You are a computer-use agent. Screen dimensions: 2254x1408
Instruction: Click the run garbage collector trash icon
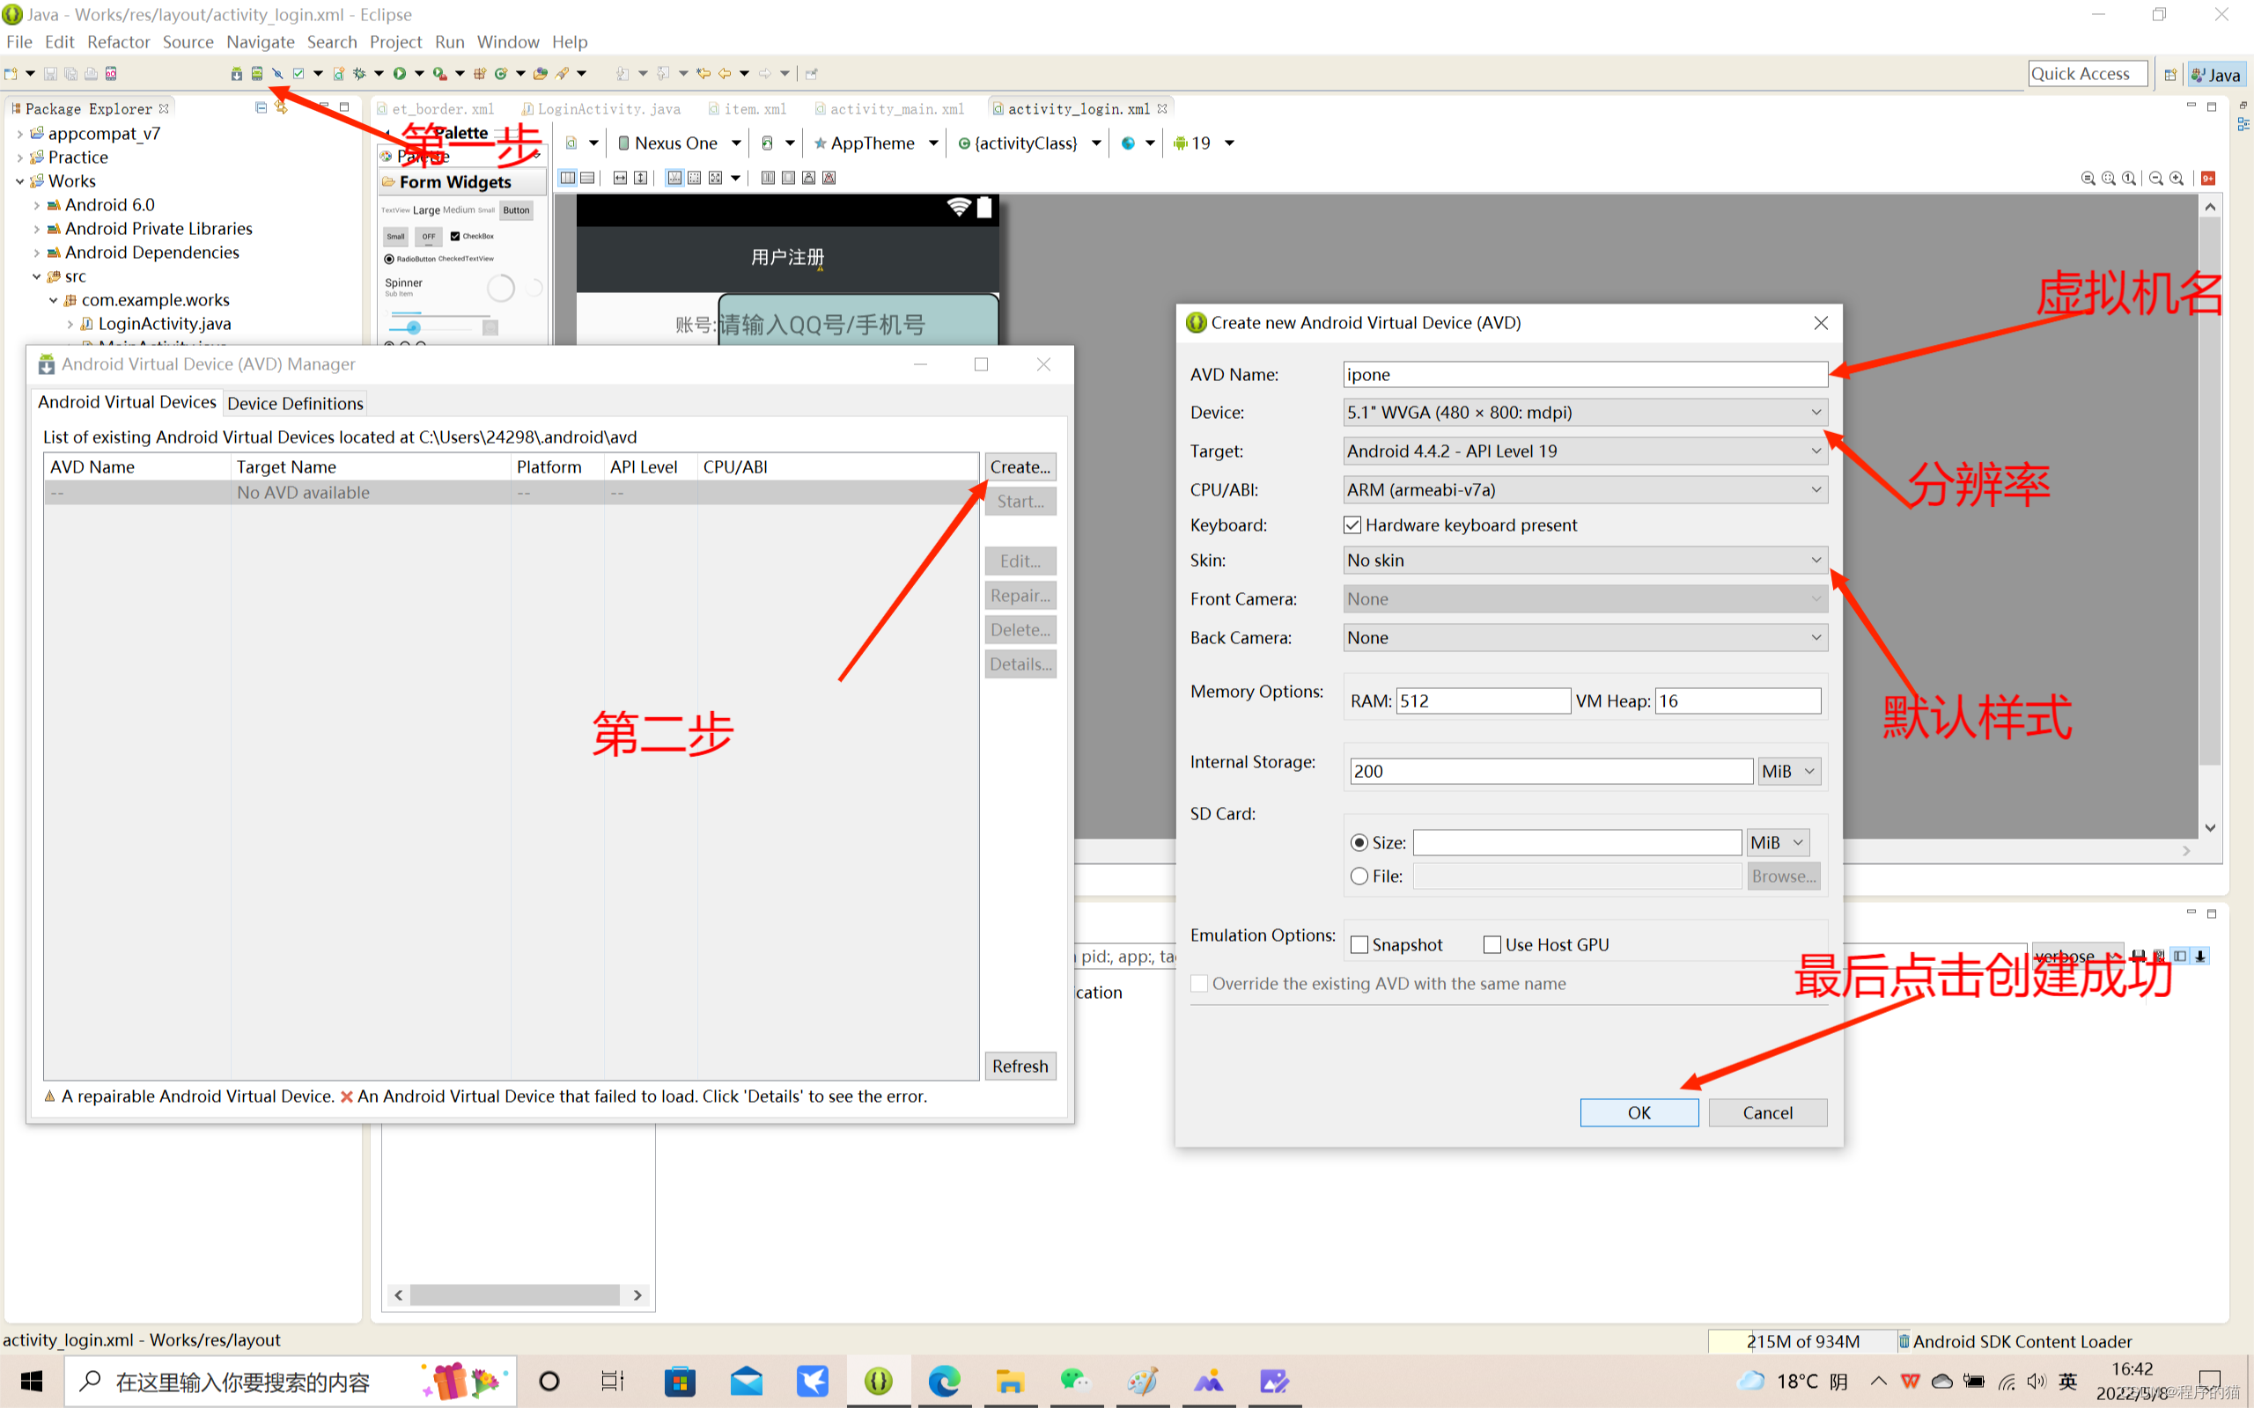point(1904,1341)
